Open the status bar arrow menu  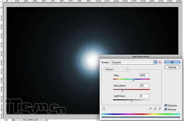pos(47,120)
